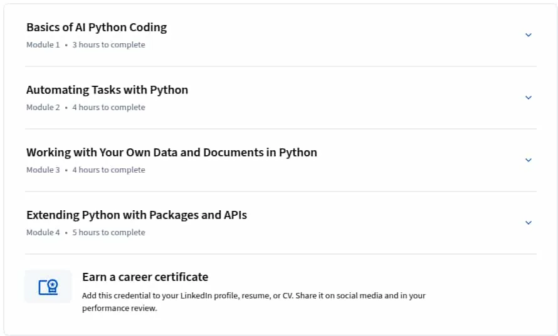This screenshot has width=558, height=336.
Task: Open Automating Tasks with Python title
Action: pyautogui.click(x=107, y=90)
